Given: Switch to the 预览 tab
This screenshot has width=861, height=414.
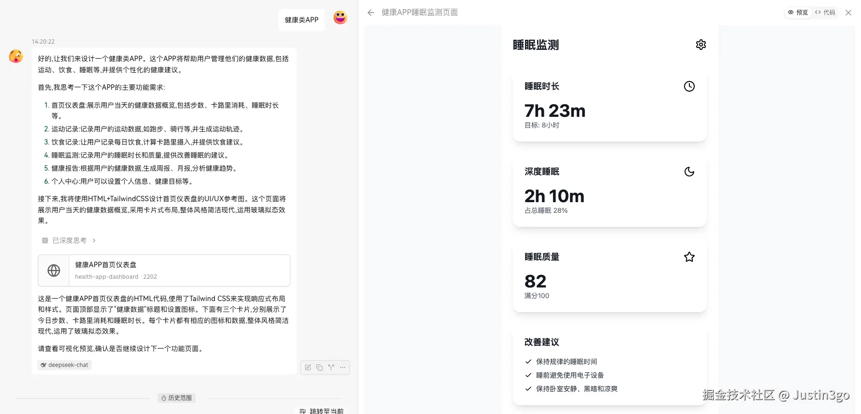Looking at the screenshot, I should tap(797, 13).
